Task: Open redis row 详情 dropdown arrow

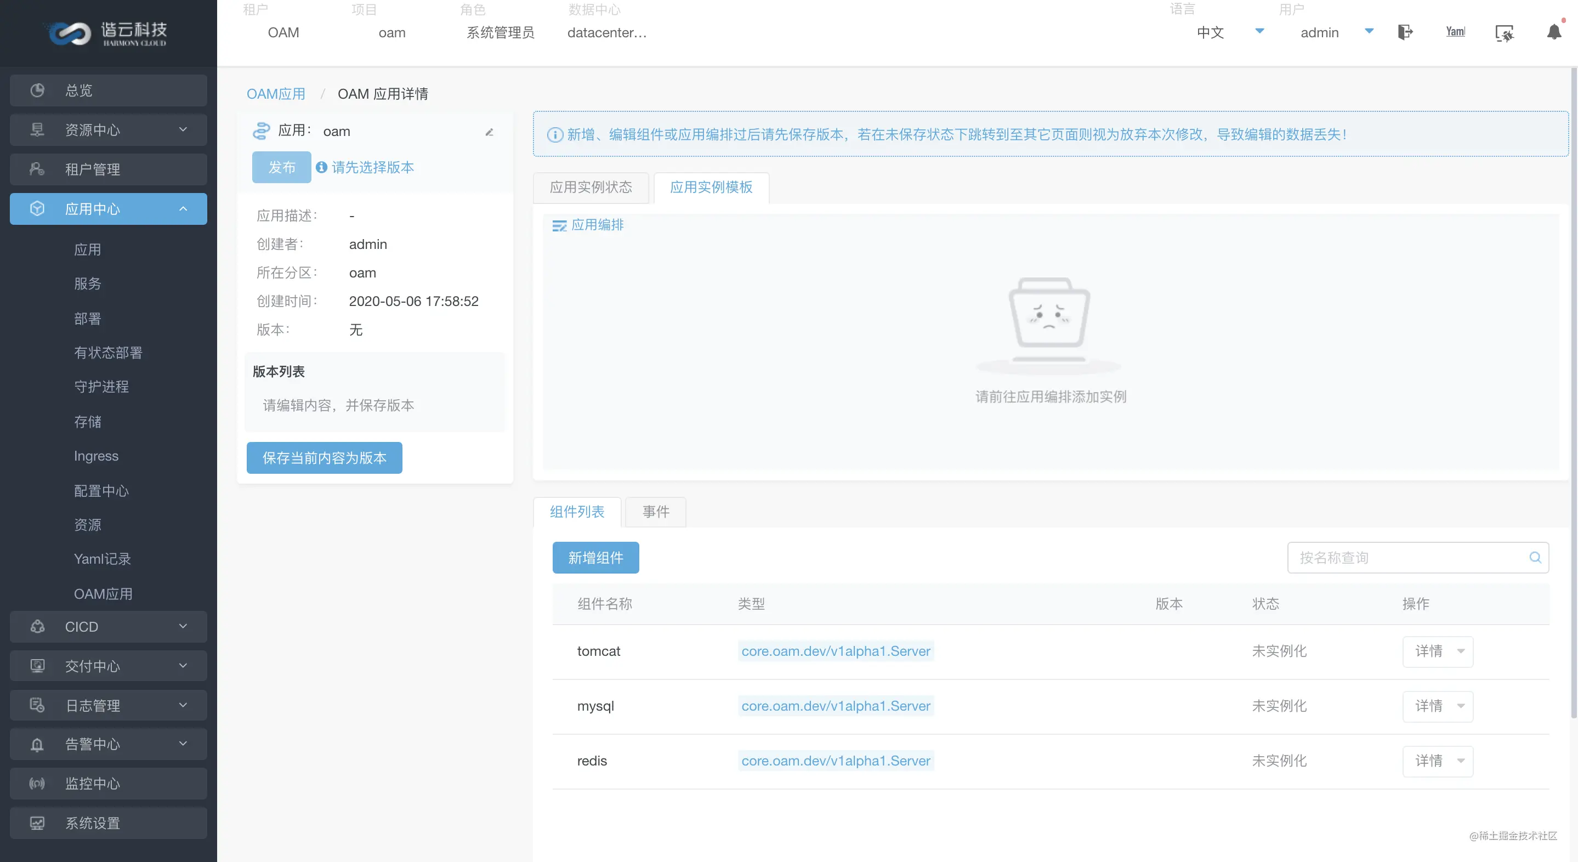Action: [1461, 761]
